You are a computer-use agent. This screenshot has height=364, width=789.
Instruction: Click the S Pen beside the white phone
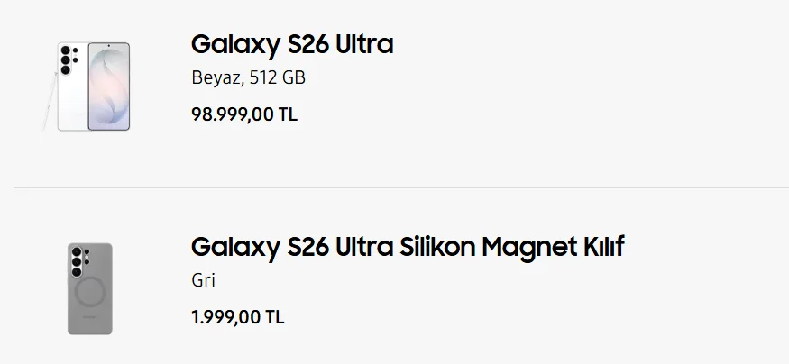(45, 99)
